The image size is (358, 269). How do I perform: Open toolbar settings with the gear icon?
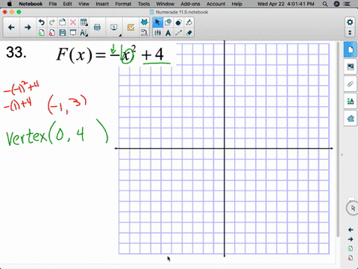click(x=350, y=22)
